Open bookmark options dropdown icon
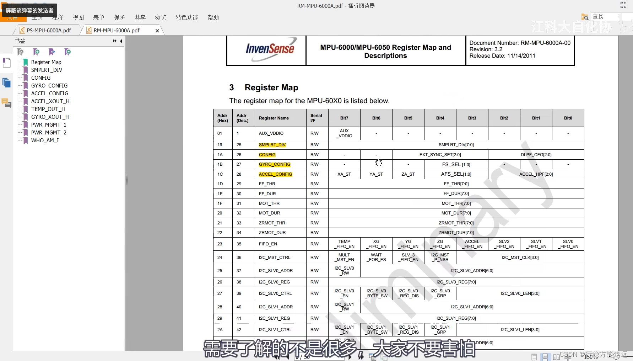 (67, 52)
